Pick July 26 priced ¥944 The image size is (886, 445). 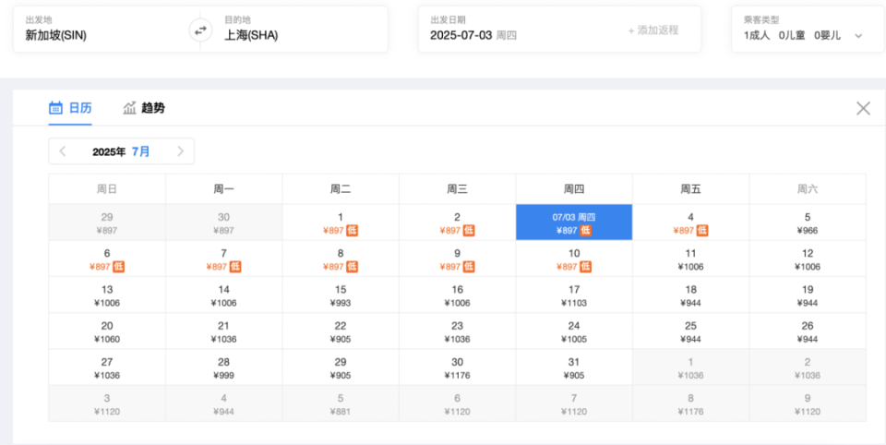(808, 331)
